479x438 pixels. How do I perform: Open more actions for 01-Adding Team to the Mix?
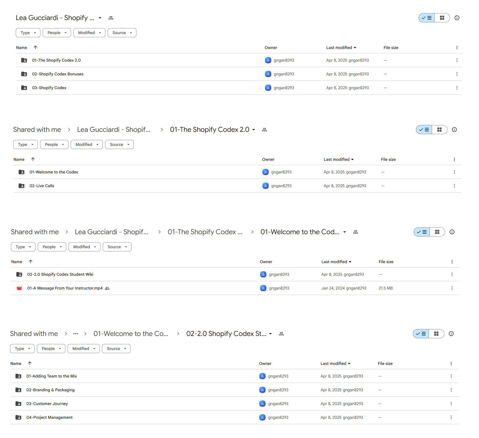pyautogui.click(x=451, y=376)
